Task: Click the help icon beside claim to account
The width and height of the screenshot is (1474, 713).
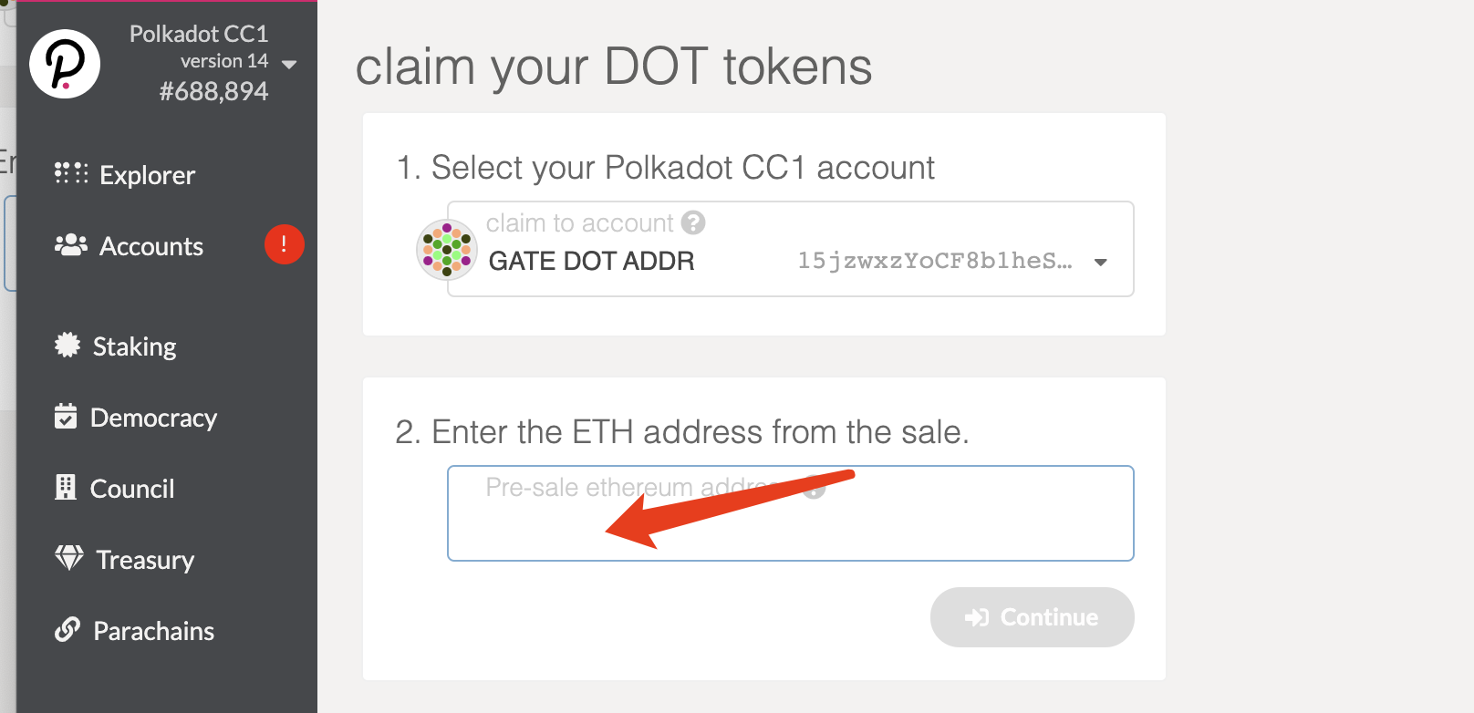Action: (x=693, y=222)
